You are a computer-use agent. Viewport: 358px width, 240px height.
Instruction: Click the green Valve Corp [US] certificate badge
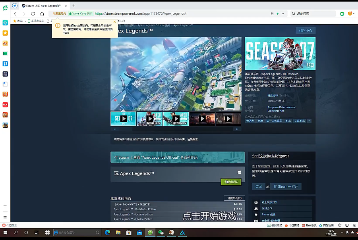point(81,13)
